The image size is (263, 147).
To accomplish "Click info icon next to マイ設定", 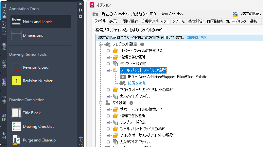I will [131, 103].
